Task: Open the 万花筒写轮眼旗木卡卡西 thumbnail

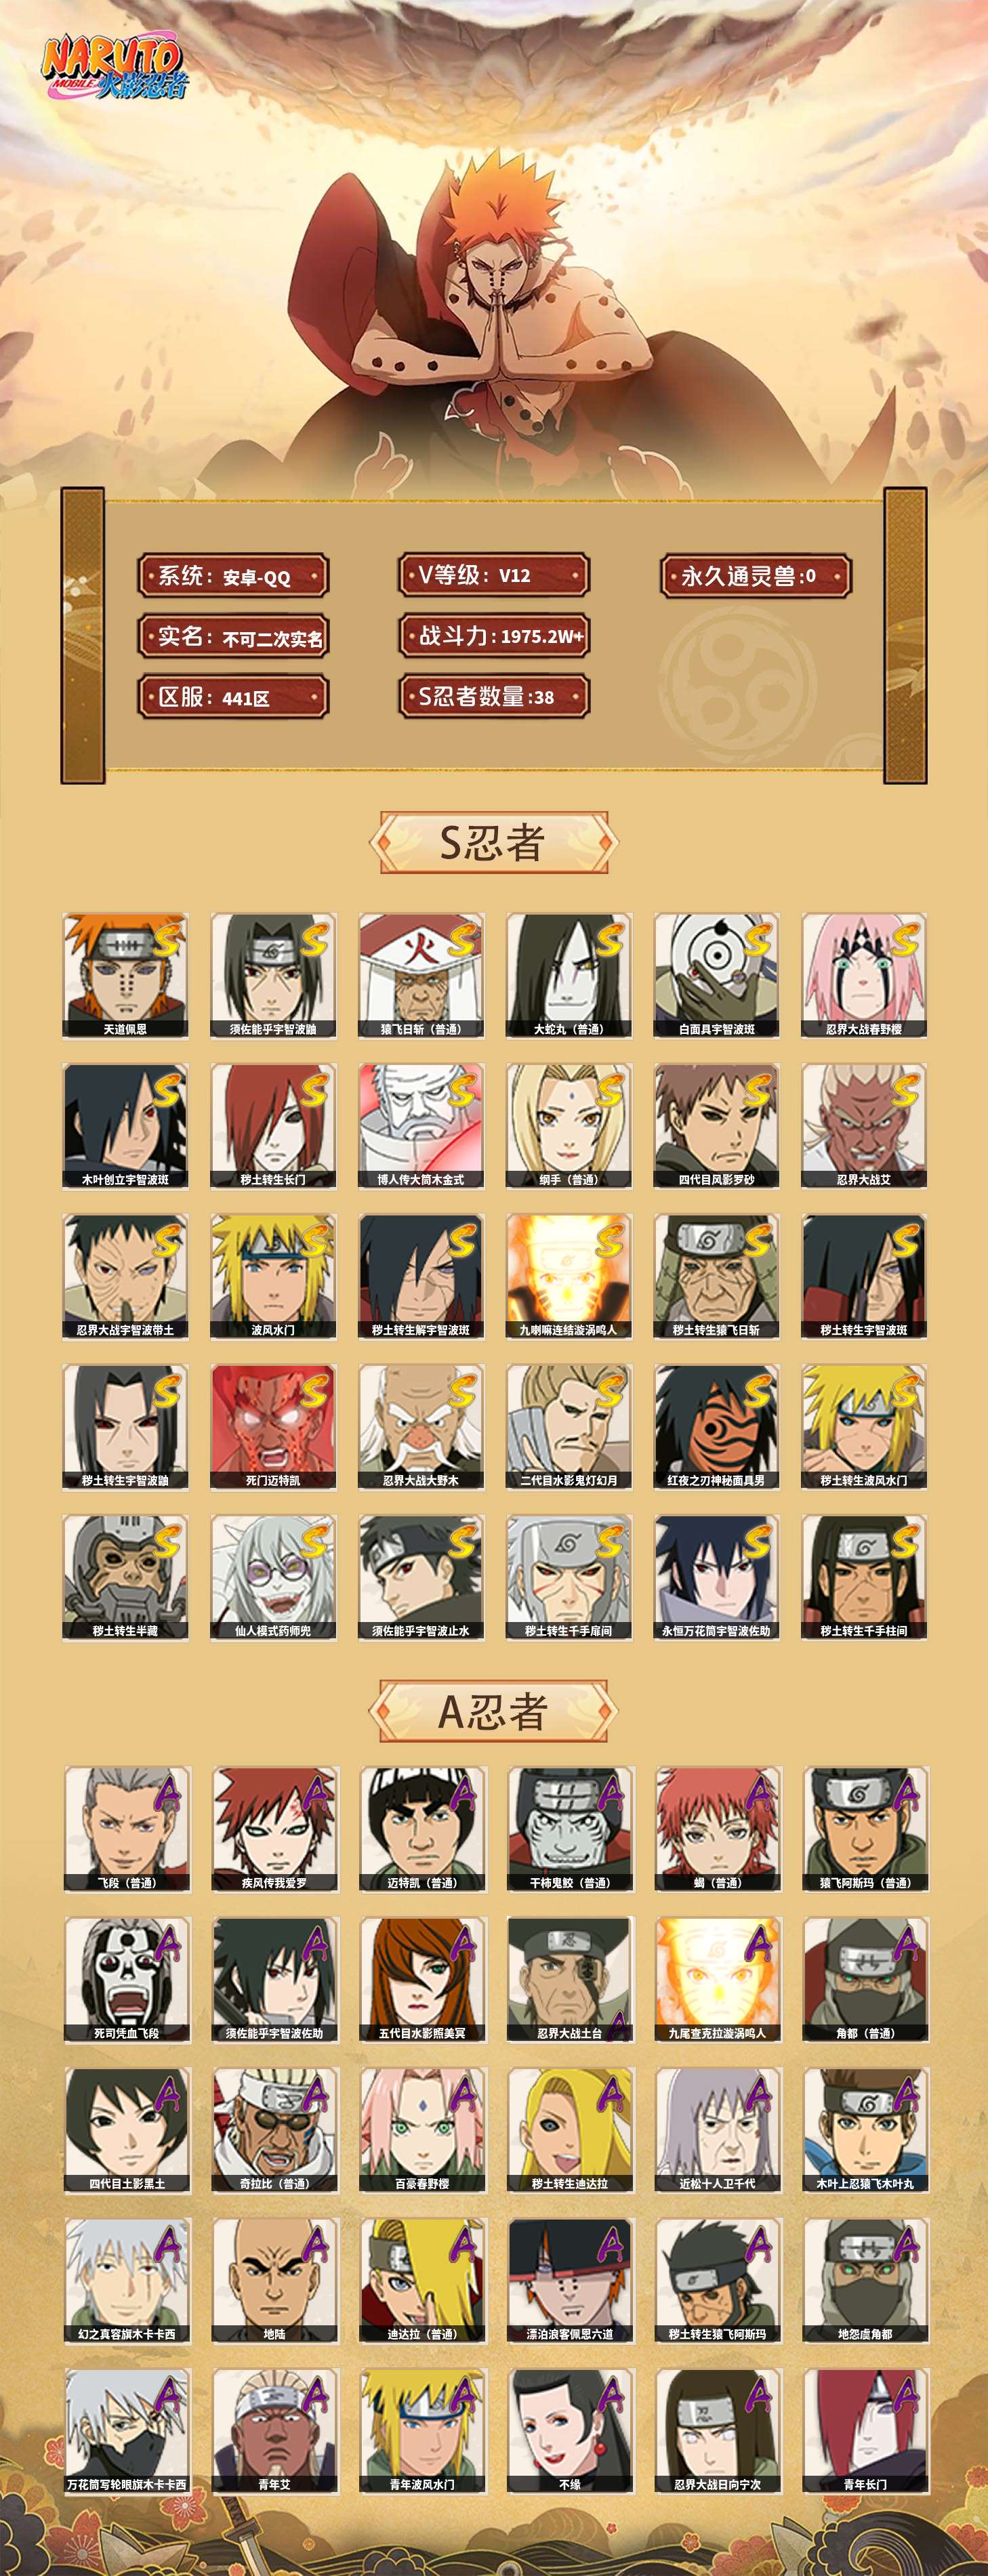Action: tap(127, 2430)
